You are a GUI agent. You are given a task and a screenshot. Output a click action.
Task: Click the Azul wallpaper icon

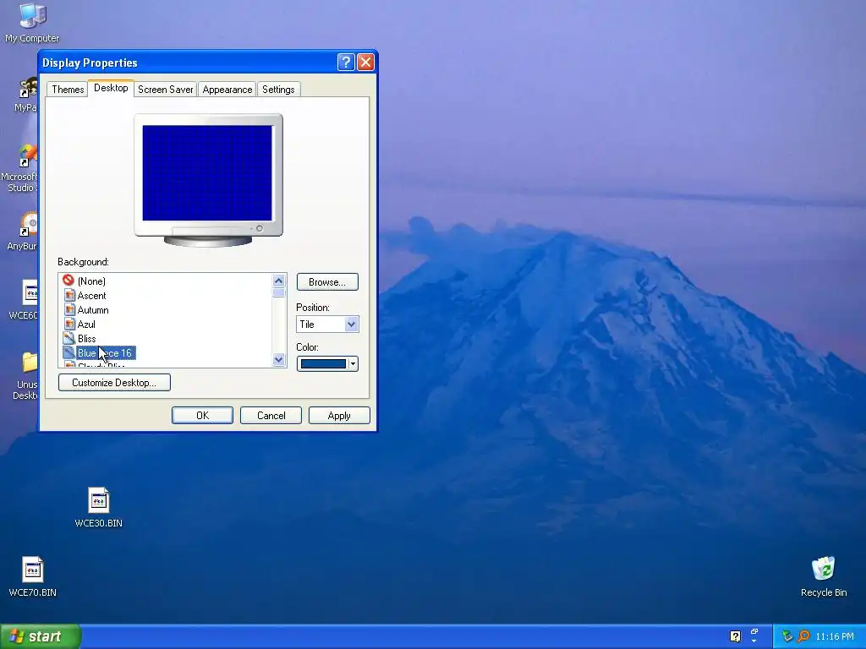69,324
